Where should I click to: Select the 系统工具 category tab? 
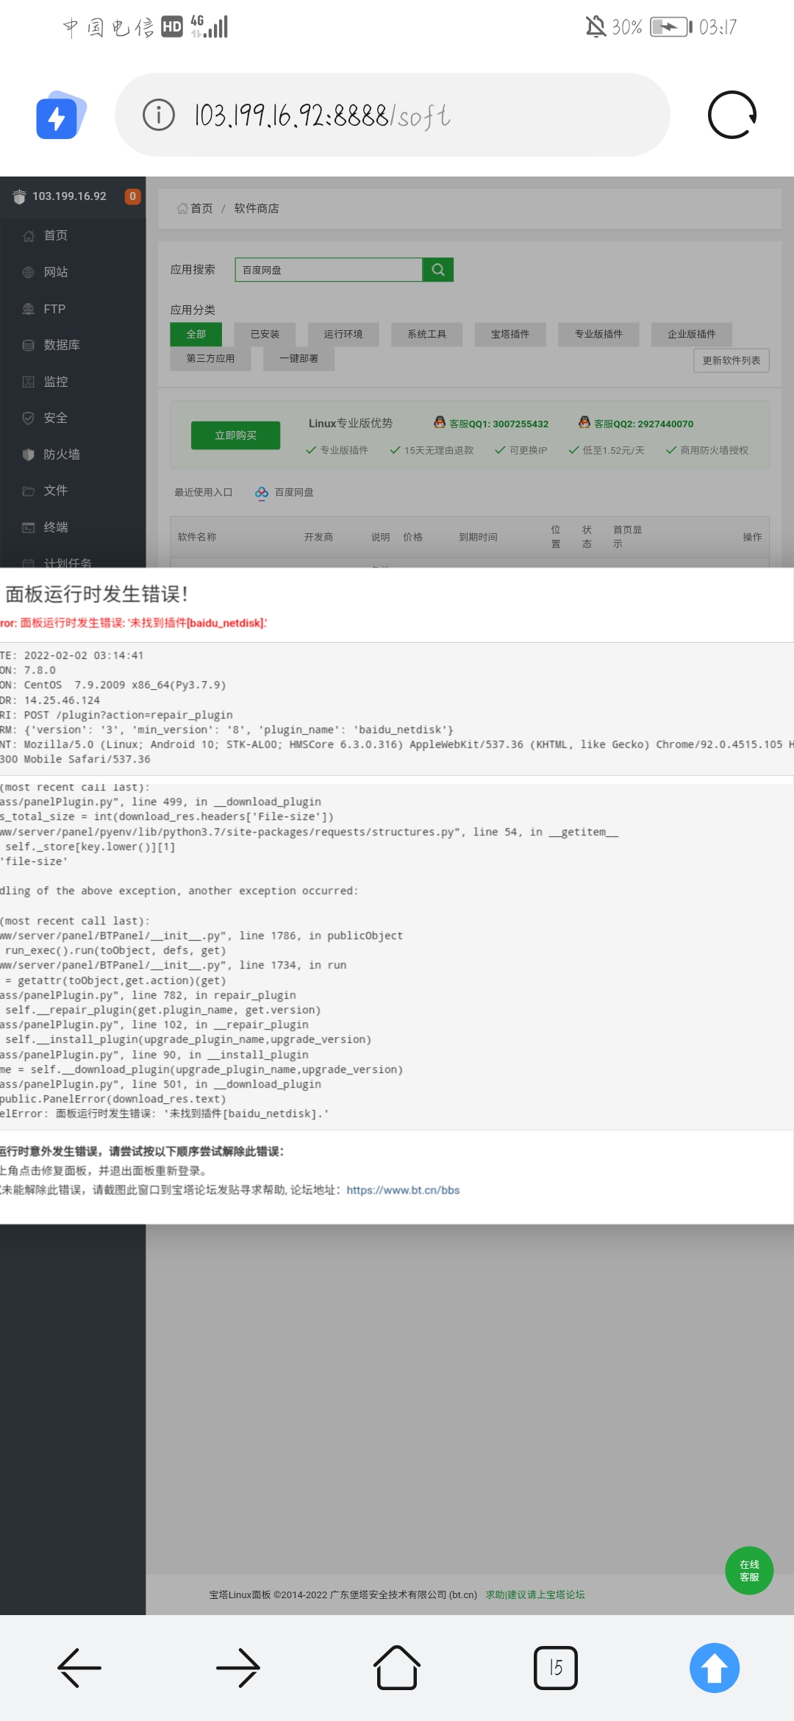click(427, 334)
